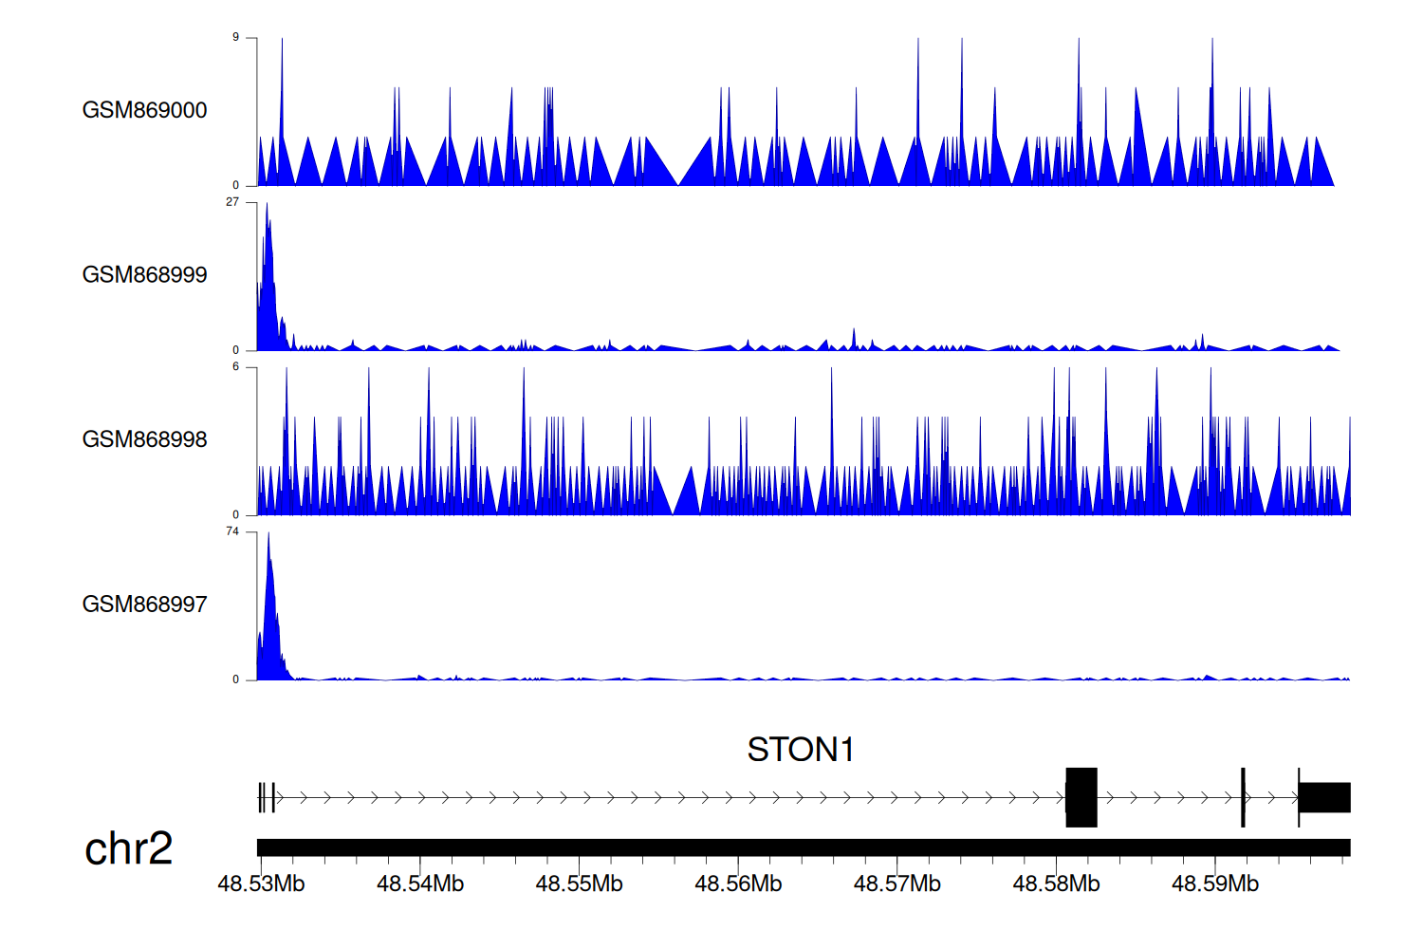The image size is (1423, 930).
Task: Click the large STON1 exon near 48.58Mb
Action: pyautogui.click(x=1081, y=797)
